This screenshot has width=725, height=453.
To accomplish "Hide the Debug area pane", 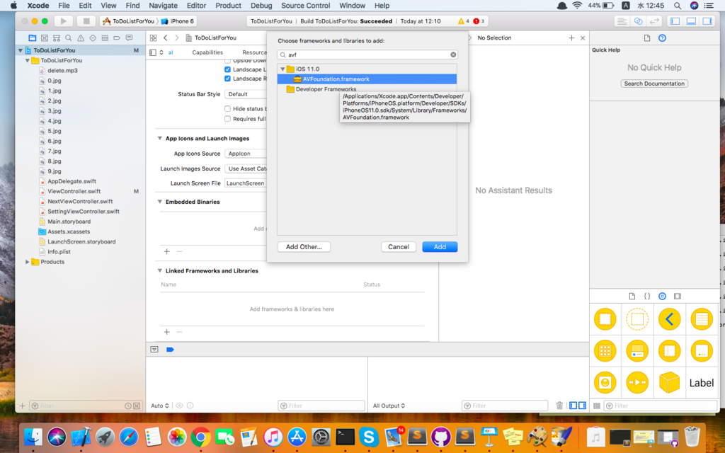I will coord(691,21).
